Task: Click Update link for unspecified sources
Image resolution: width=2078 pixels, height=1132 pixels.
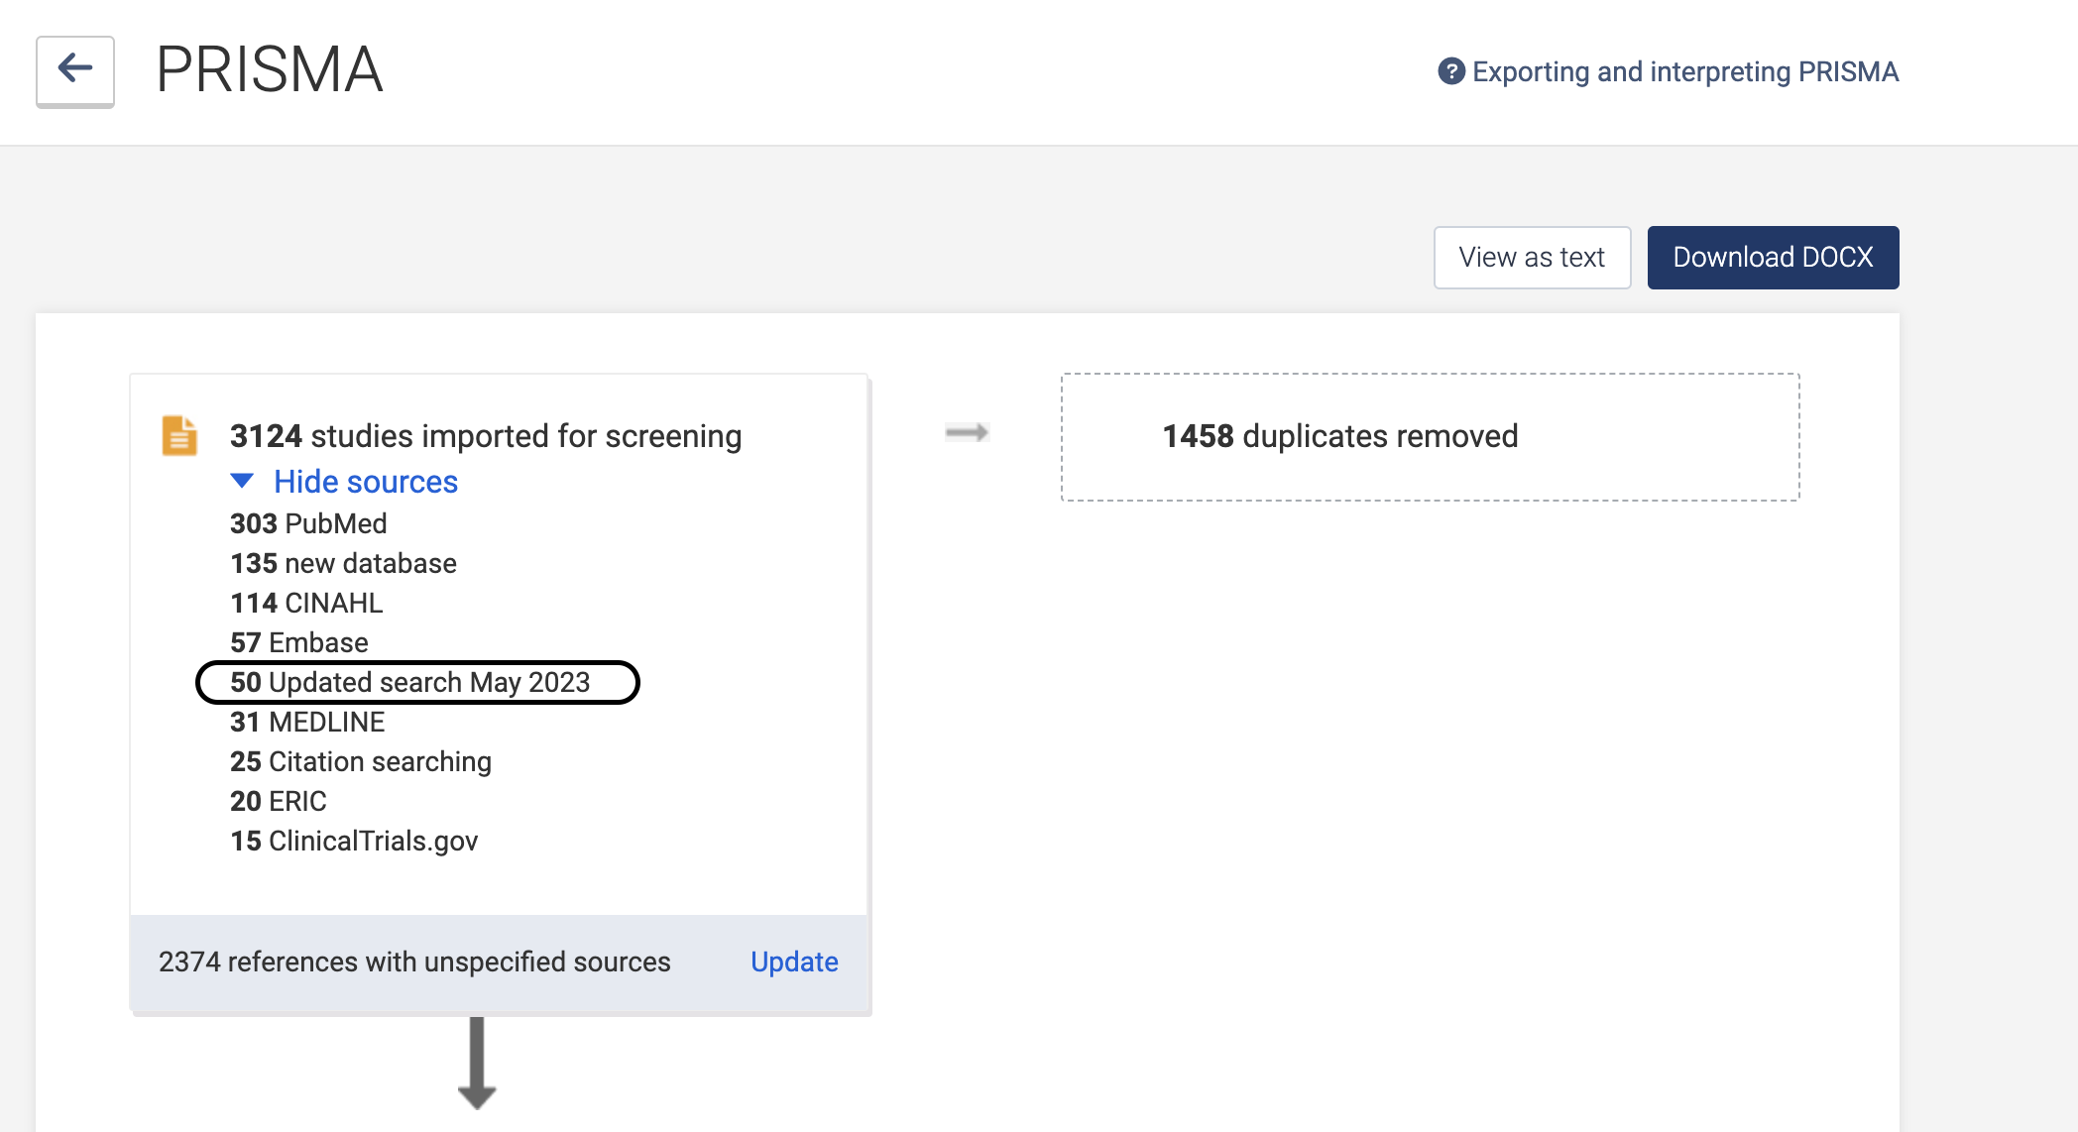Action: click(794, 962)
